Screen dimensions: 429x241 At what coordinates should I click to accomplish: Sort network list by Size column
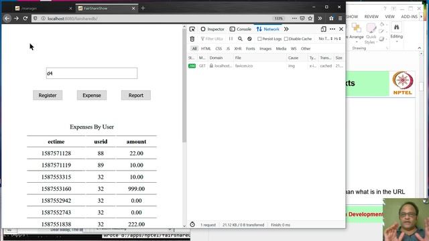[x=339, y=58]
